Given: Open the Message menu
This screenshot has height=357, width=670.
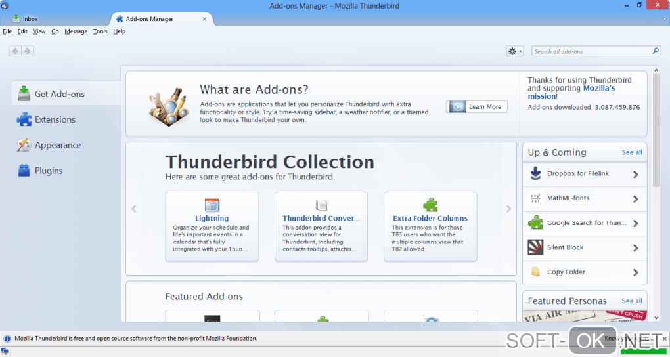Looking at the screenshot, I should point(76,31).
